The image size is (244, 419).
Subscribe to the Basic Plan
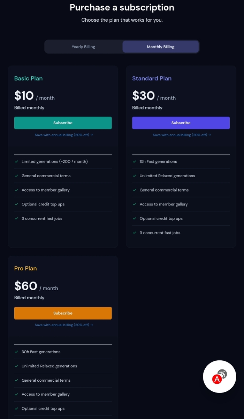pyautogui.click(x=63, y=123)
